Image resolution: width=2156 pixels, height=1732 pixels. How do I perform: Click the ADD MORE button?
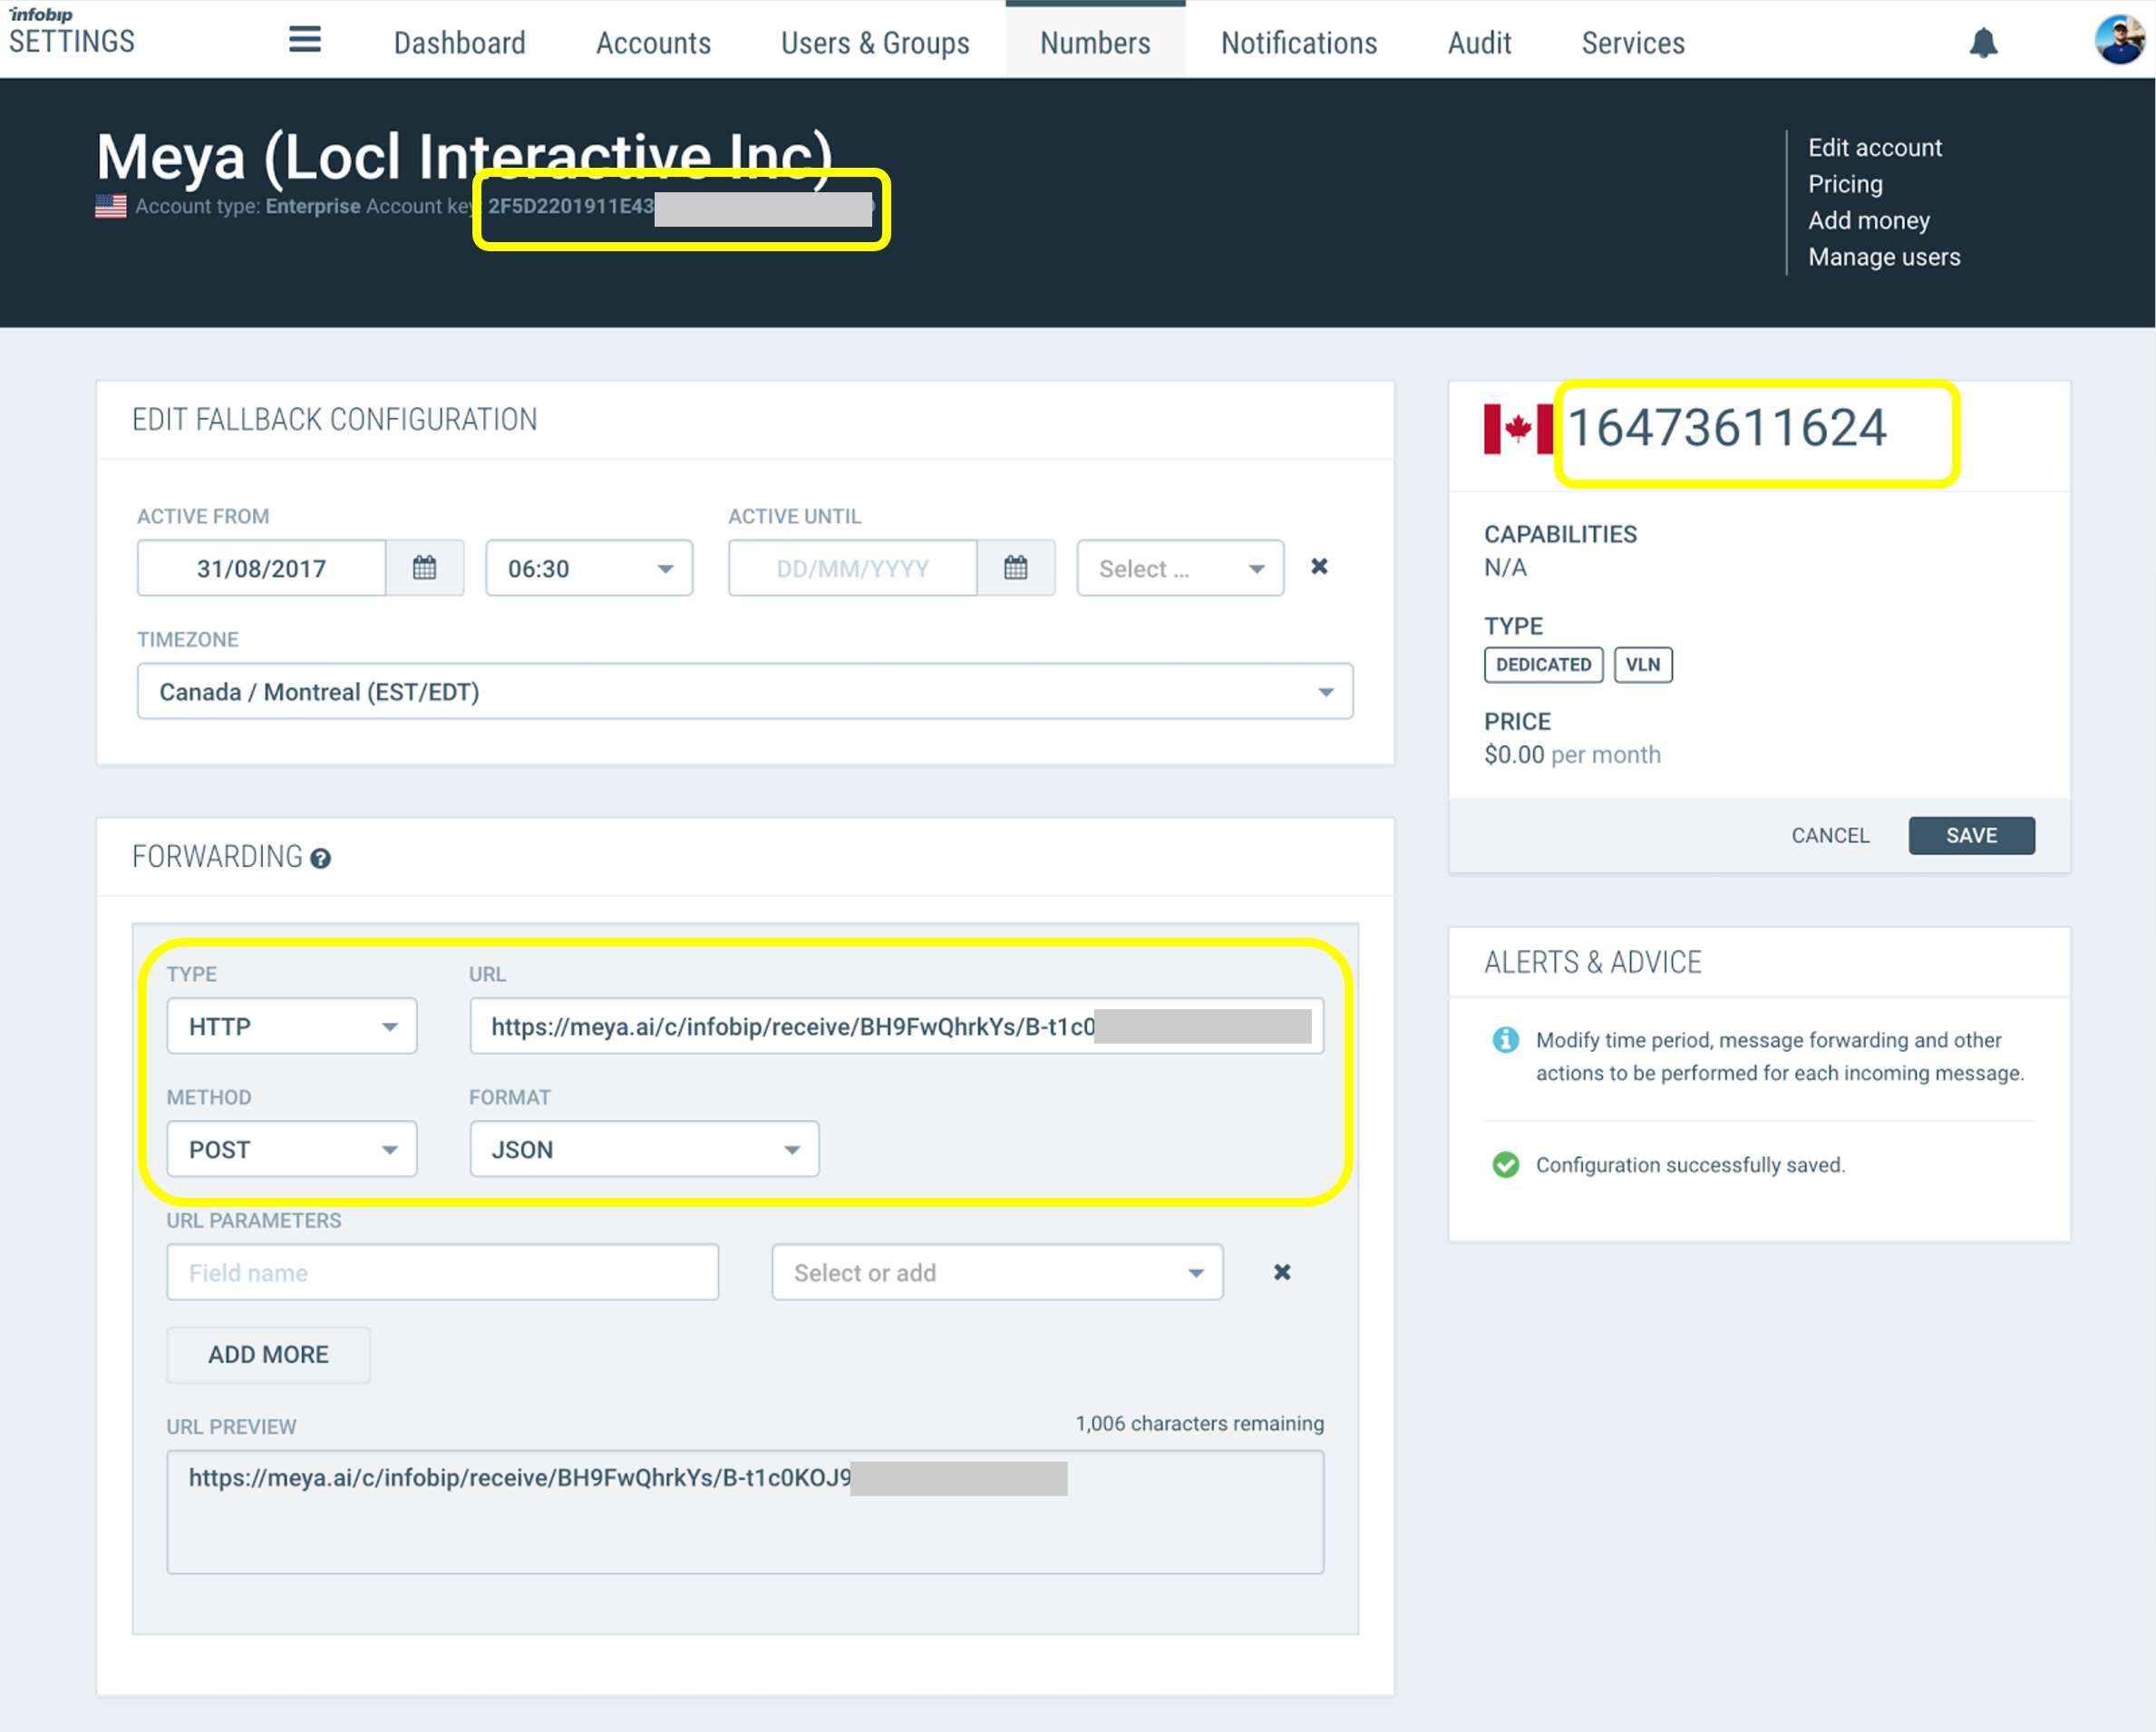click(x=268, y=1354)
